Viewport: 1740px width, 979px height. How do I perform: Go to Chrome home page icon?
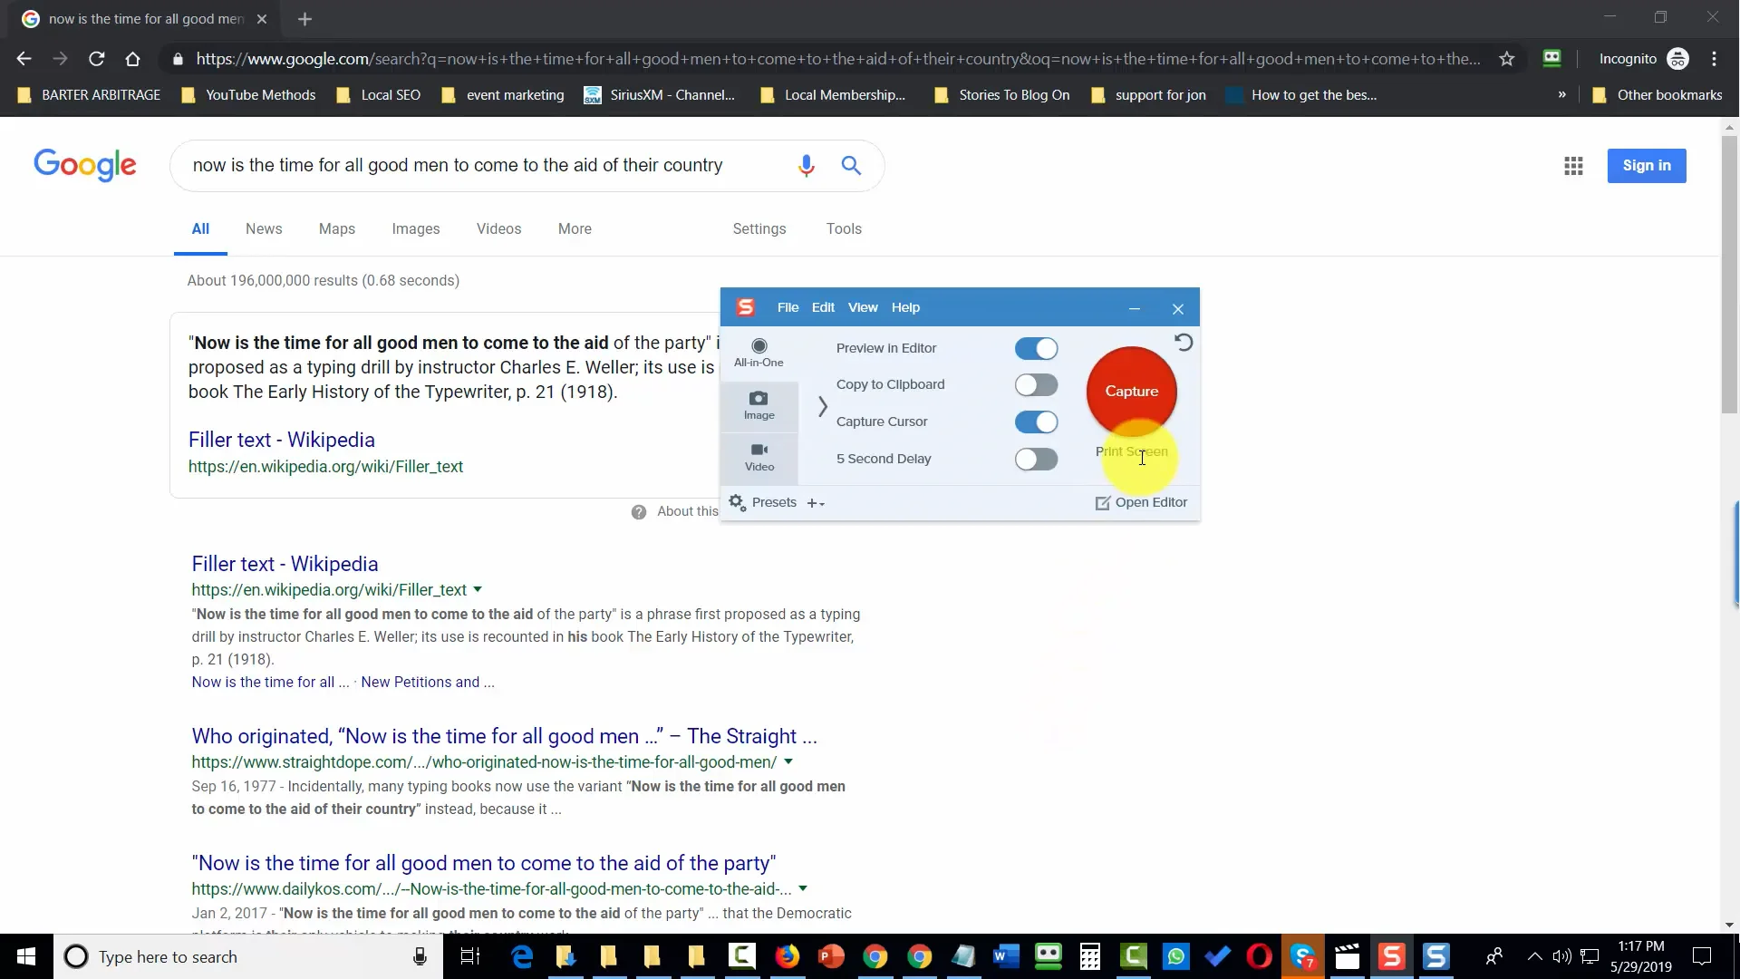point(132,59)
